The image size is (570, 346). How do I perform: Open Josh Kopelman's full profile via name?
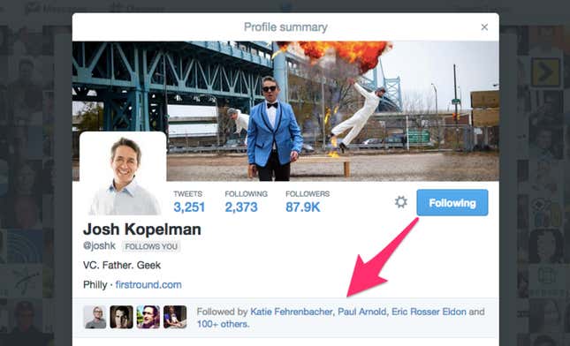pyautogui.click(x=141, y=229)
